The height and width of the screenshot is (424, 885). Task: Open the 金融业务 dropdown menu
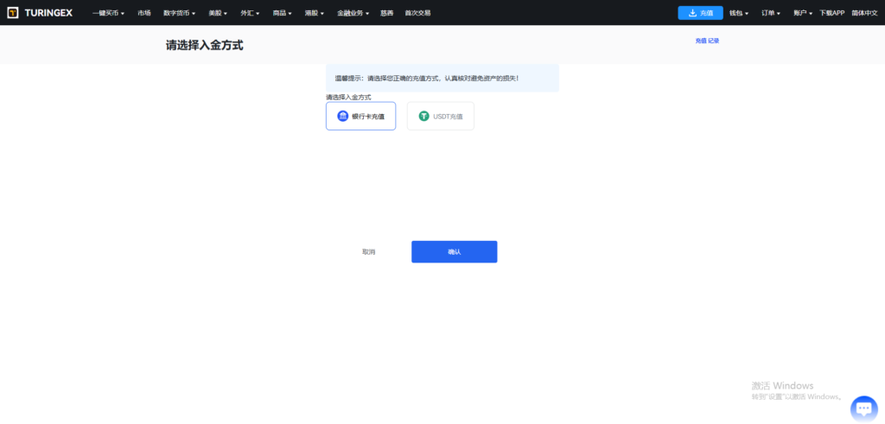point(353,13)
